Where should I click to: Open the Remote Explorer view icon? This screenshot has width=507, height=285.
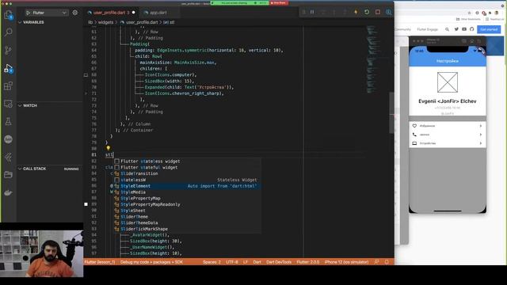[9, 104]
